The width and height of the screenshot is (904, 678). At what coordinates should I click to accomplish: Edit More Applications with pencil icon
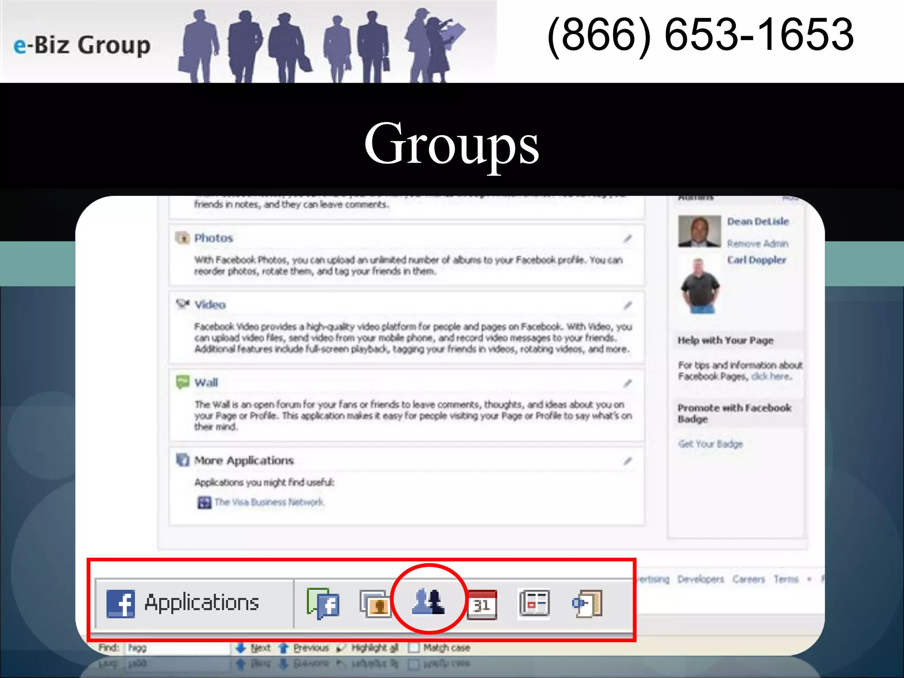628,461
